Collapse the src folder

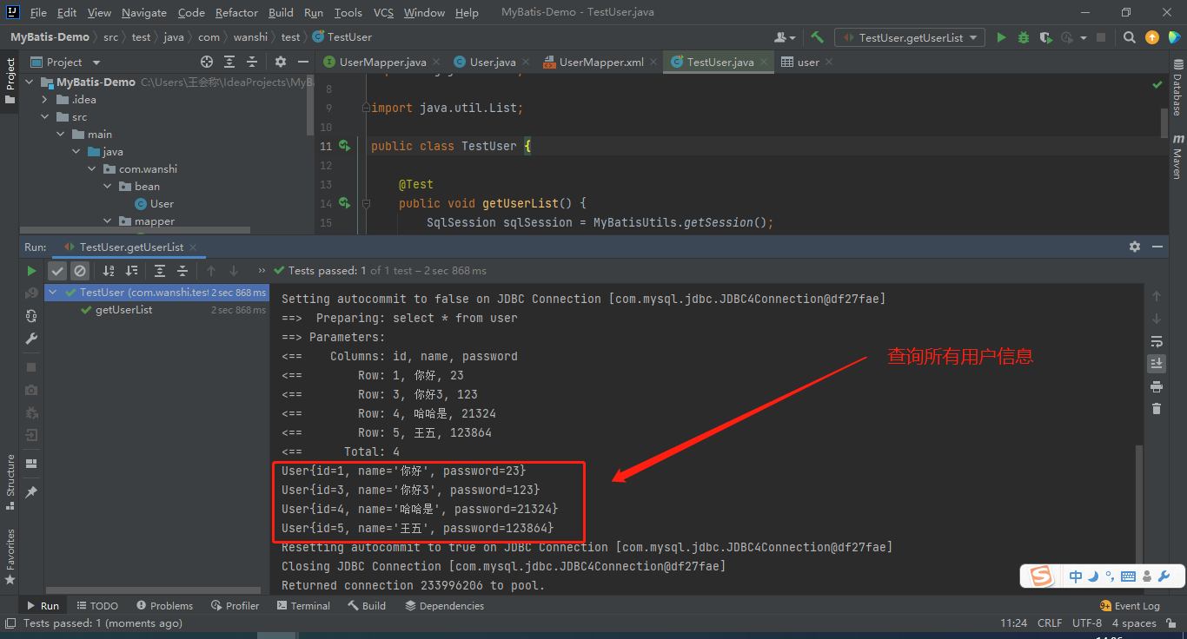point(45,117)
